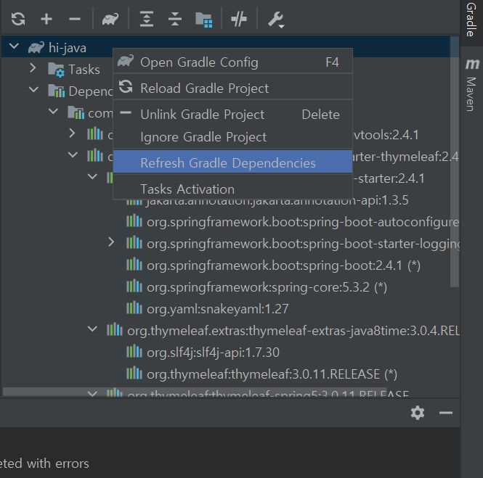
Task: Collapse the starter-thymeleaf dependency chevron
Action: coord(73,154)
